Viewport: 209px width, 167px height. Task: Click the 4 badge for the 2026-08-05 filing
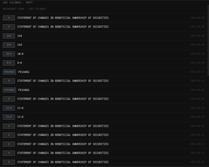pos(9,27)
